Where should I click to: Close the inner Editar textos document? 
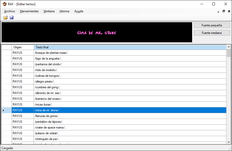pos(229,11)
